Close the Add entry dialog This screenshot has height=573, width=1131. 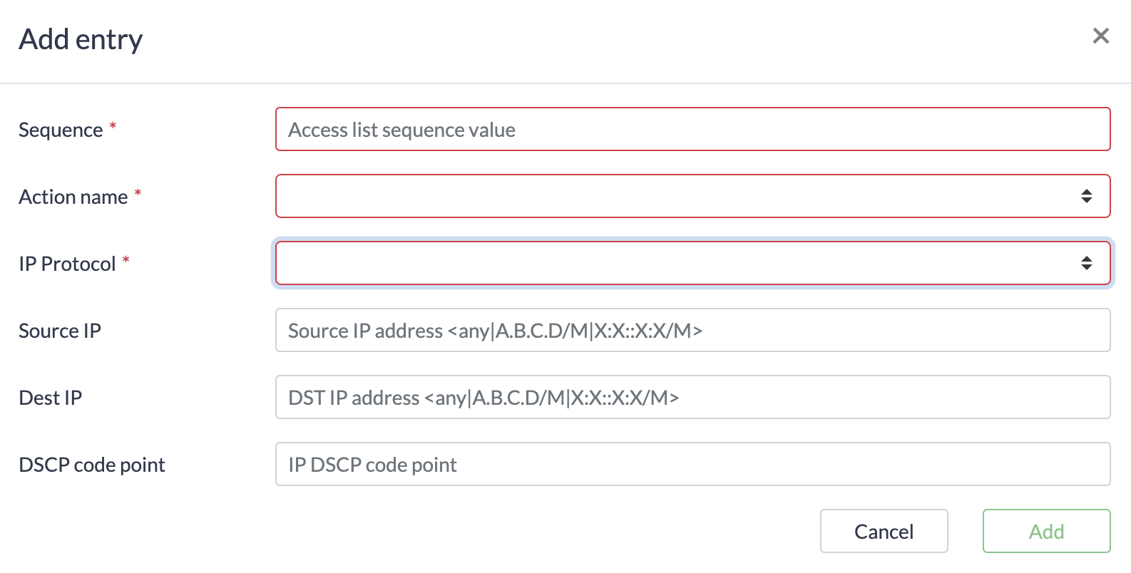(1100, 36)
